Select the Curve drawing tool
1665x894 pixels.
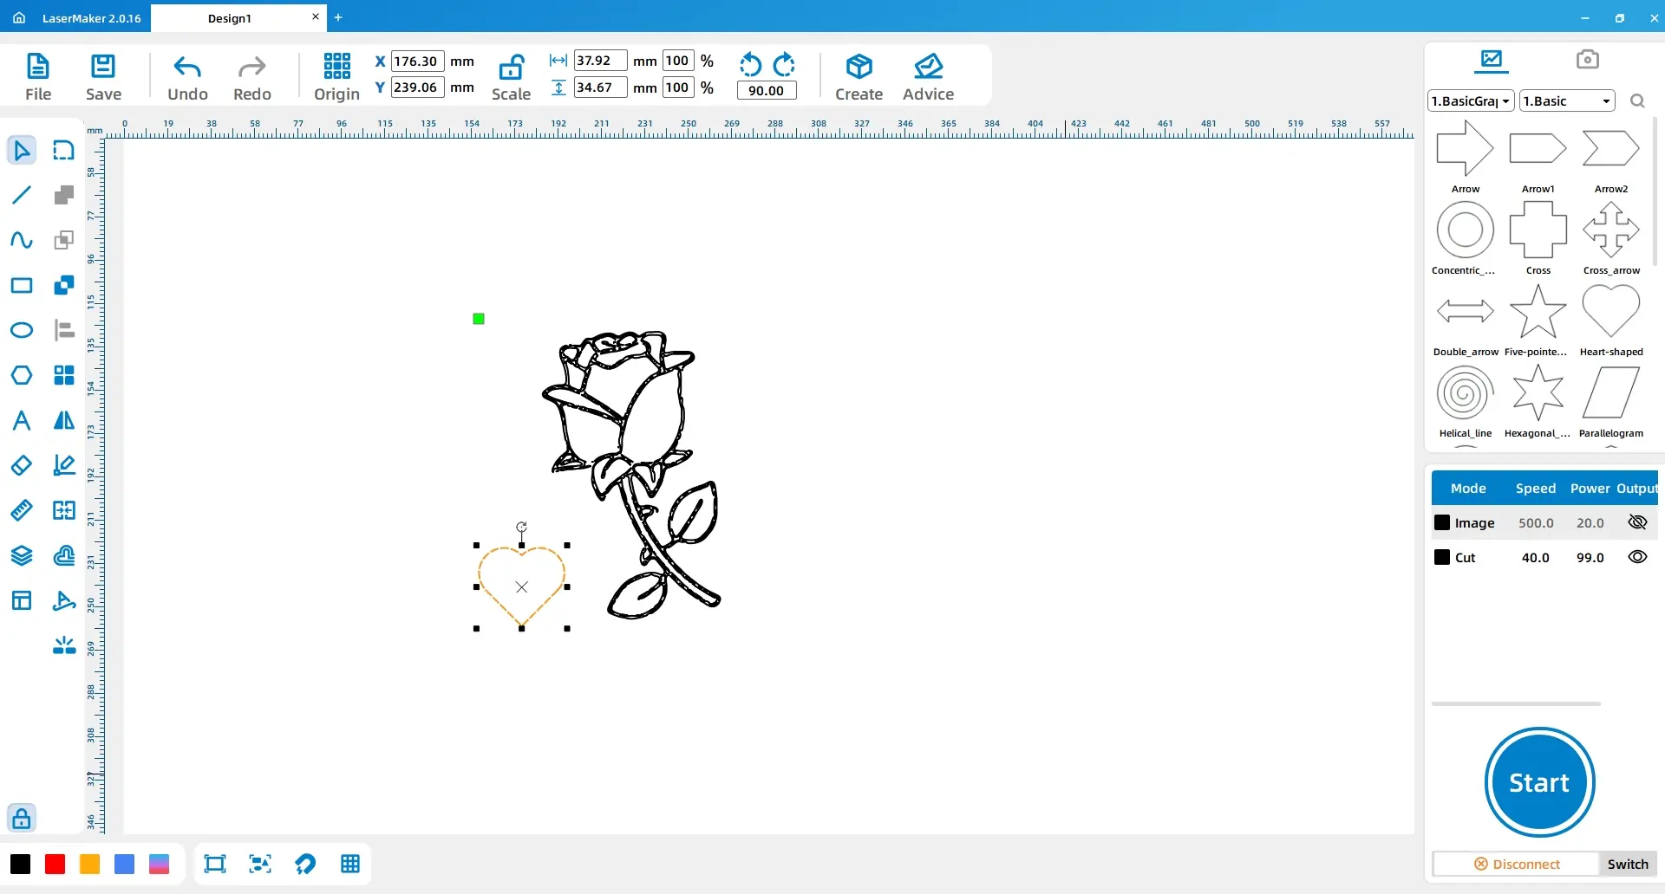coord(22,240)
